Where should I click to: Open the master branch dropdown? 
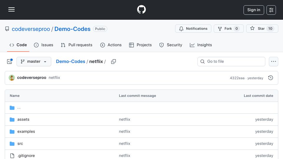(34, 62)
